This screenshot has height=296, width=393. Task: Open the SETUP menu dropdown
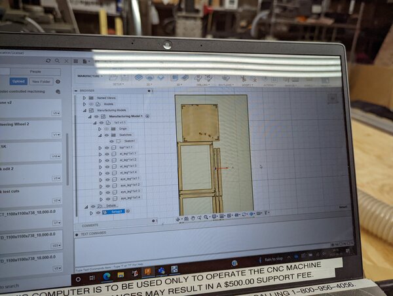118,84
